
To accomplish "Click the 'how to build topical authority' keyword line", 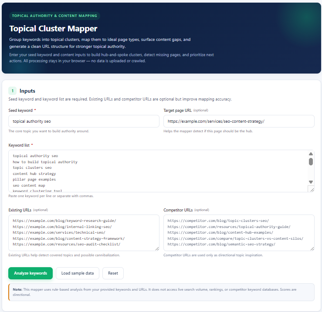I will point(45,162).
